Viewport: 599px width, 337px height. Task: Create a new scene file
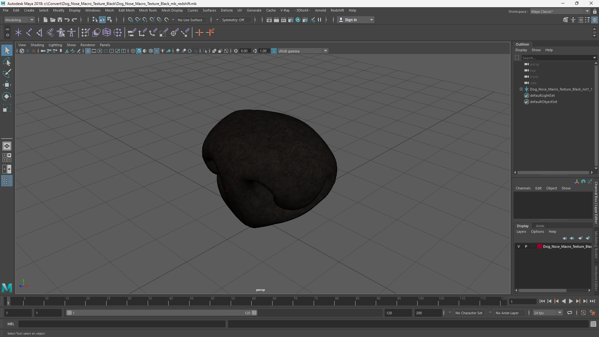[x=45, y=20]
